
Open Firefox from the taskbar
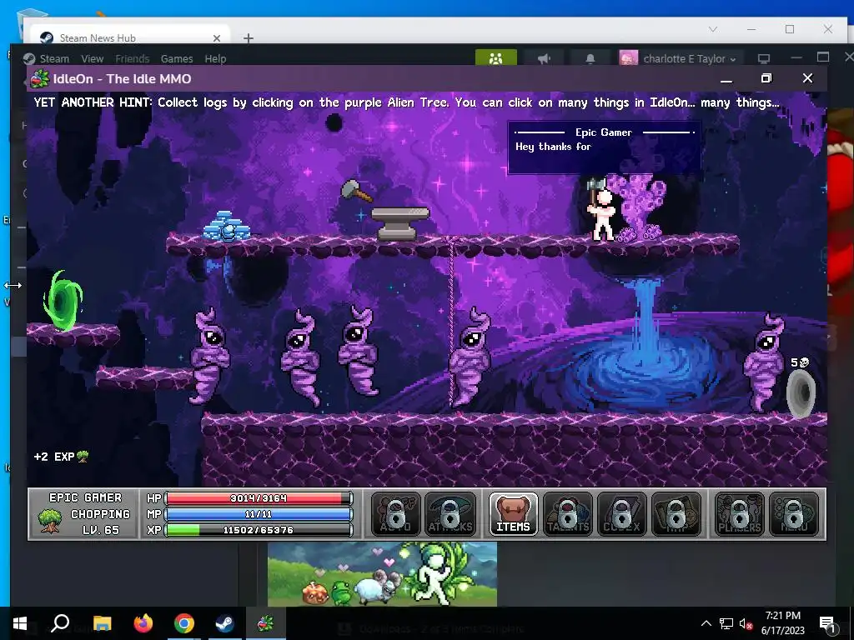point(143,623)
